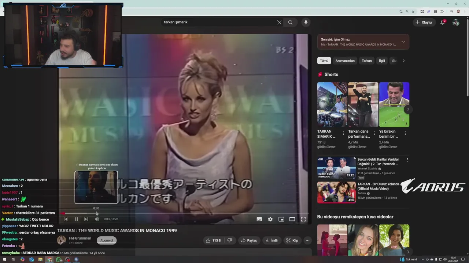Image resolution: width=469 pixels, height=263 pixels.
Task: Toggle subtitles on the video player
Action: [259, 219]
